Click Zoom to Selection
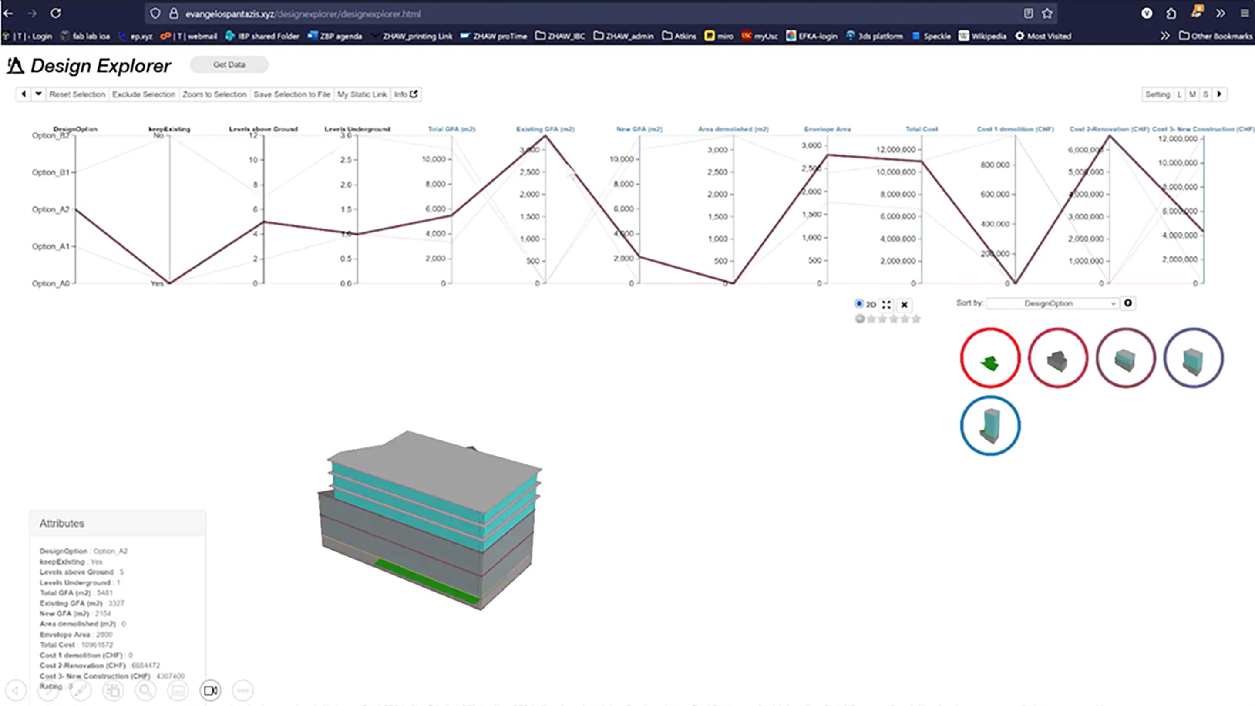This screenshot has height=706, width=1255. 214,94
